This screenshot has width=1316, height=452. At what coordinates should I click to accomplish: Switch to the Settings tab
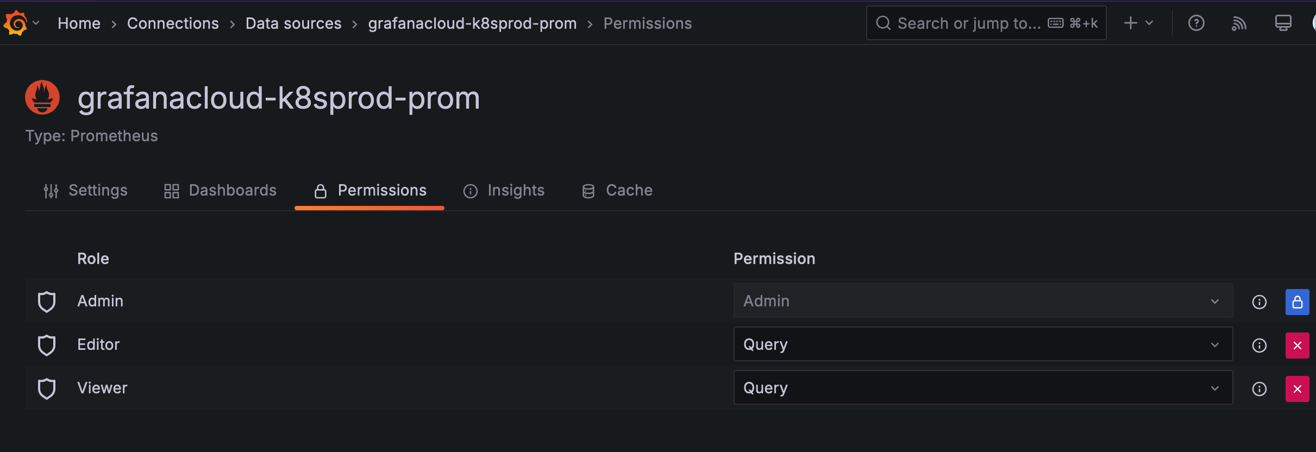click(x=86, y=191)
